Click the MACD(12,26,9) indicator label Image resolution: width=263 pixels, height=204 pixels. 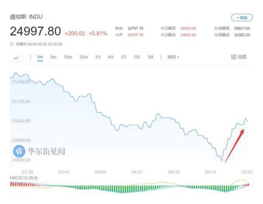[x=24, y=178]
